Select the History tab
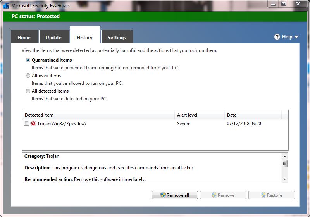This screenshot has width=310, height=217. point(85,36)
